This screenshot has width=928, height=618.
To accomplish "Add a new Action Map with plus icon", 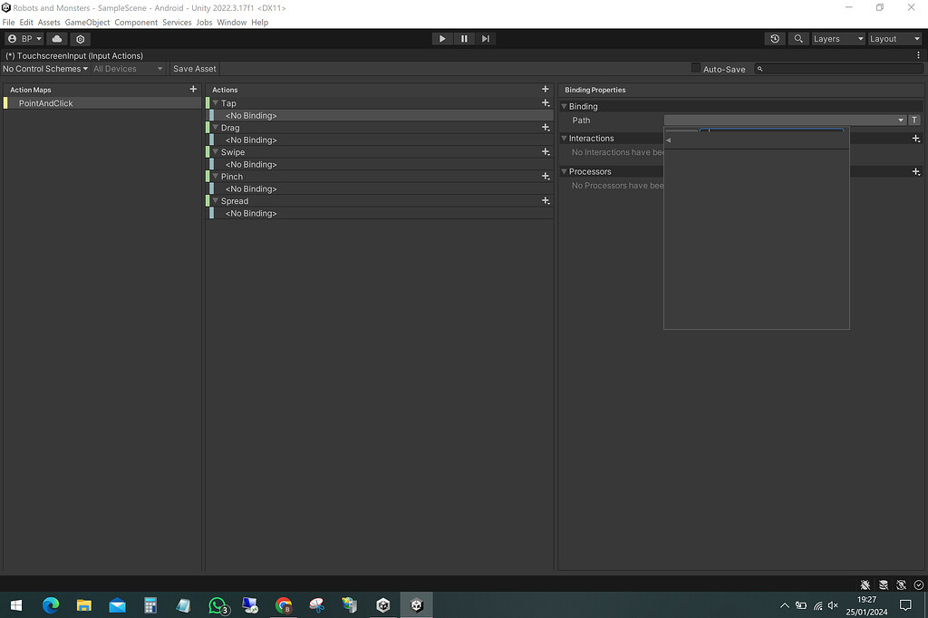I will pyautogui.click(x=193, y=89).
